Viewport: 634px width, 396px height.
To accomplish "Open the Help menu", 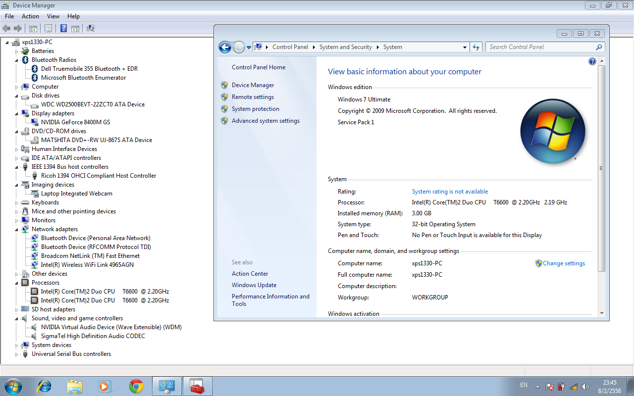I will coord(73,16).
